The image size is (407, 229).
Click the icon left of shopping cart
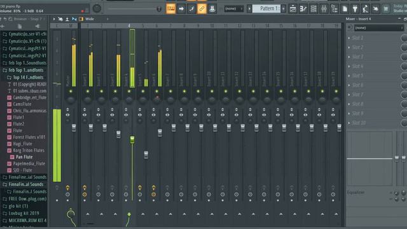(375, 9)
